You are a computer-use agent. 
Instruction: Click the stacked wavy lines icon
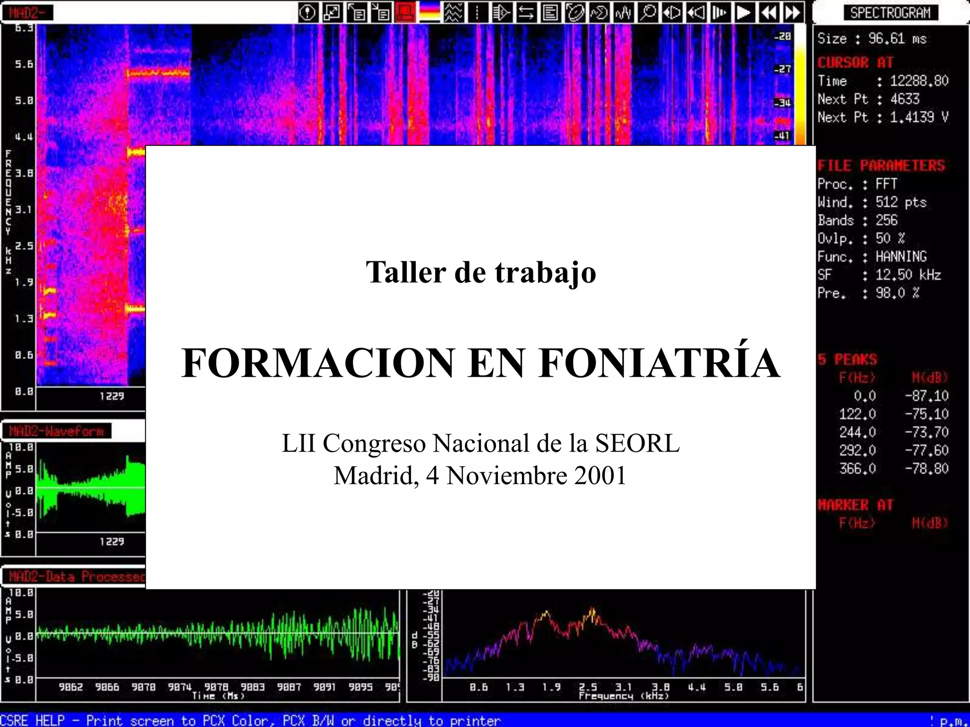pos(454,13)
